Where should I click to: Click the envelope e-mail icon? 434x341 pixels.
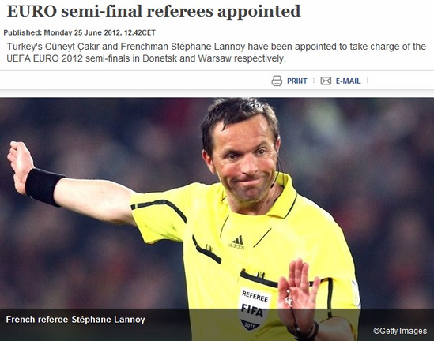[326, 81]
